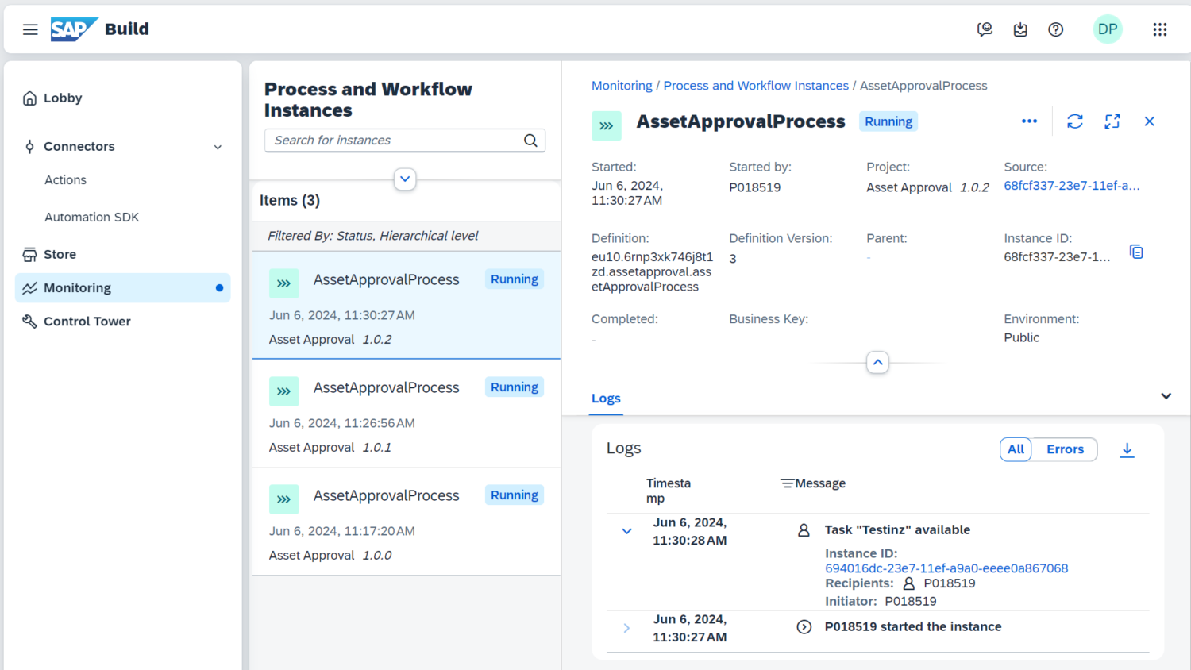Expand the "P018519 started the instance" log row
Viewport: 1191px width, 670px height.
(626, 628)
